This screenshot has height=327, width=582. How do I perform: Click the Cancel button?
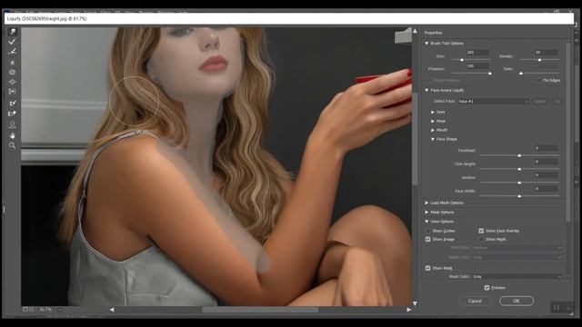[x=475, y=301]
